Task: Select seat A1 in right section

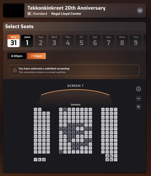Action: coord(116,109)
